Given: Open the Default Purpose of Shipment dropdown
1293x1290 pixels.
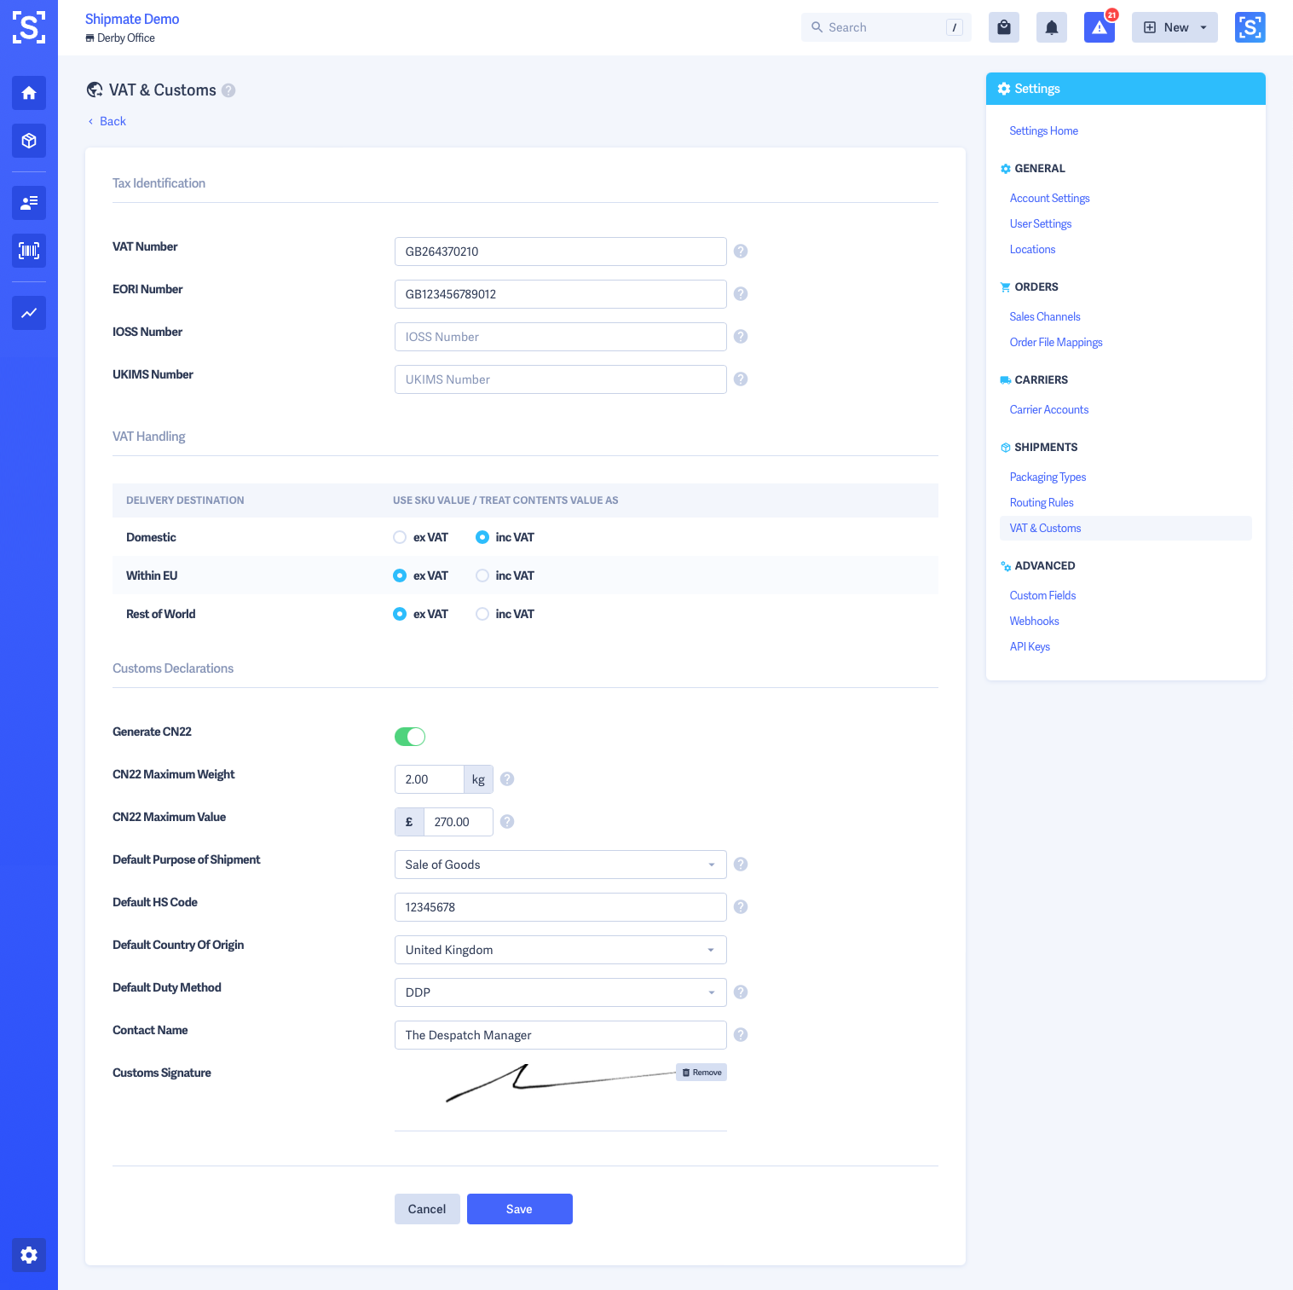Looking at the screenshot, I should click(x=561, y=865).
